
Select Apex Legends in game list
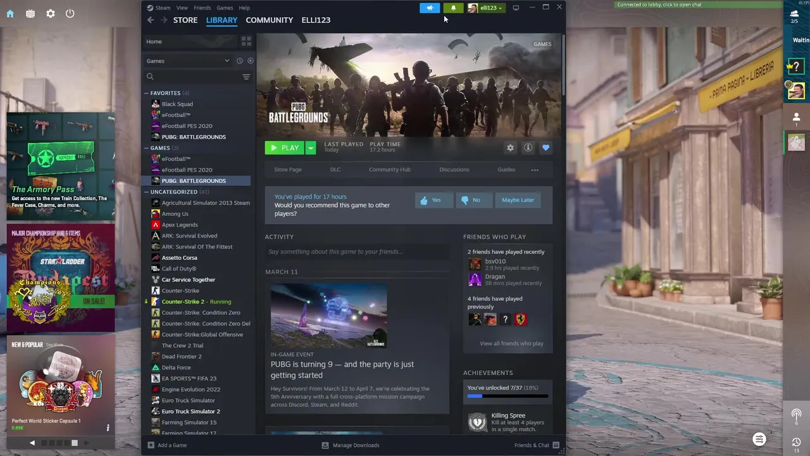point(180,225)
